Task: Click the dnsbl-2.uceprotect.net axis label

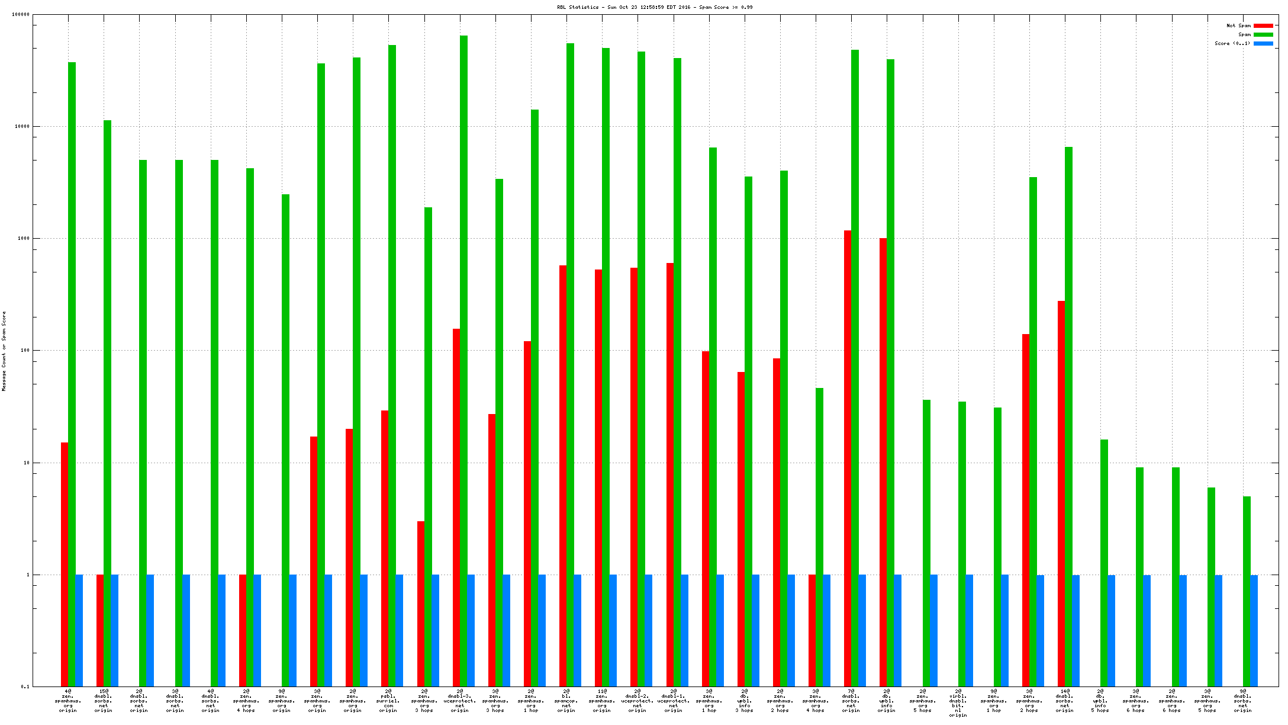Action: click(x=637, y=701)
